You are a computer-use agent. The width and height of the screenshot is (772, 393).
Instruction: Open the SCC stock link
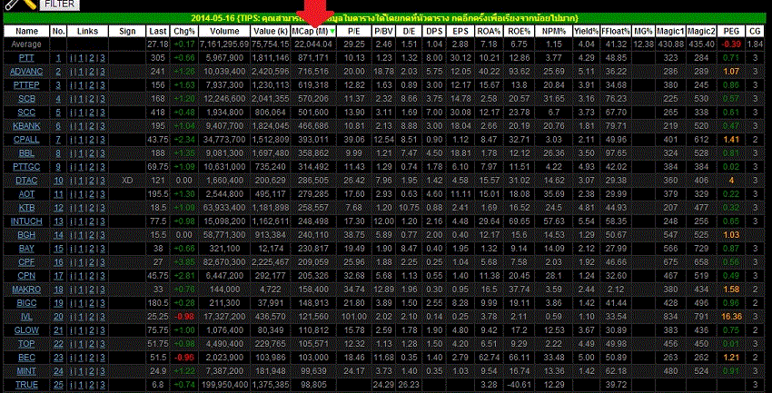pyautogui.click(x=26, y=113)
